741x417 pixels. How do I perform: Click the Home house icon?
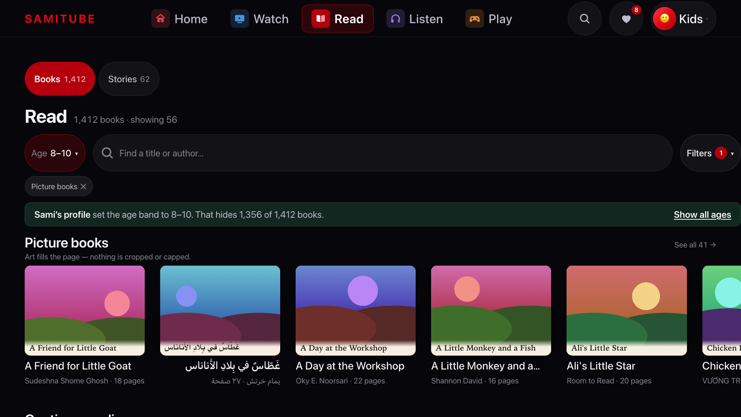coord(161,19)
